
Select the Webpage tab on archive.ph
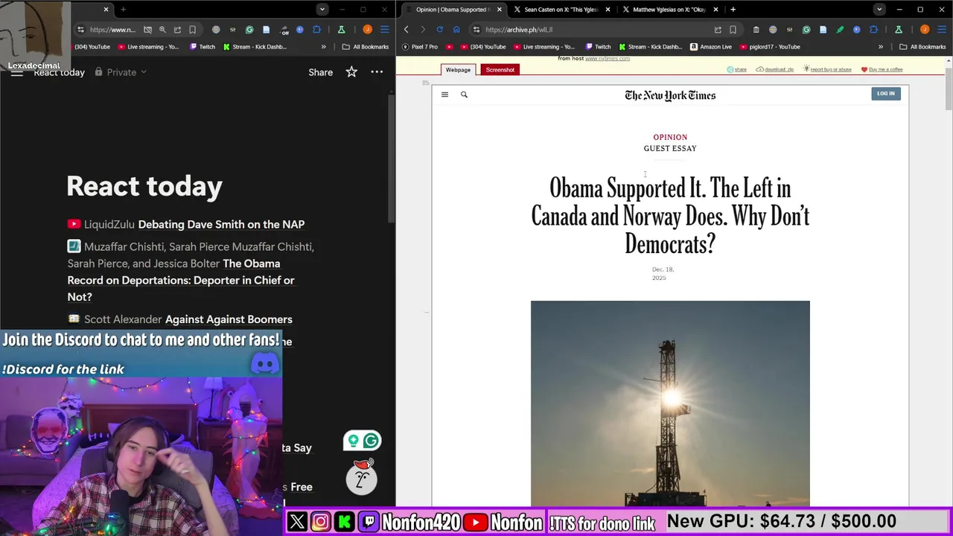458,70
